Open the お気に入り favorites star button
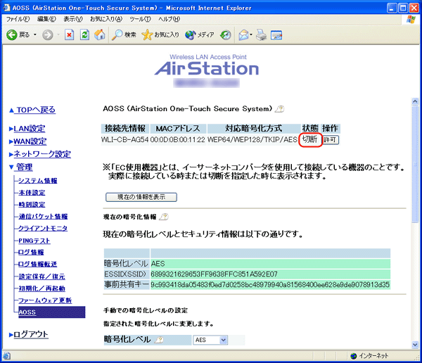Viewport: 422px width, 363px height. (x=160, y=35)
